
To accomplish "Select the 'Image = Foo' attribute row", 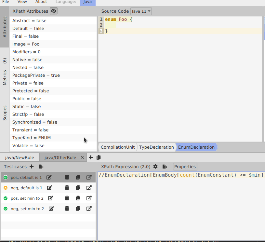I will [53, 44].
